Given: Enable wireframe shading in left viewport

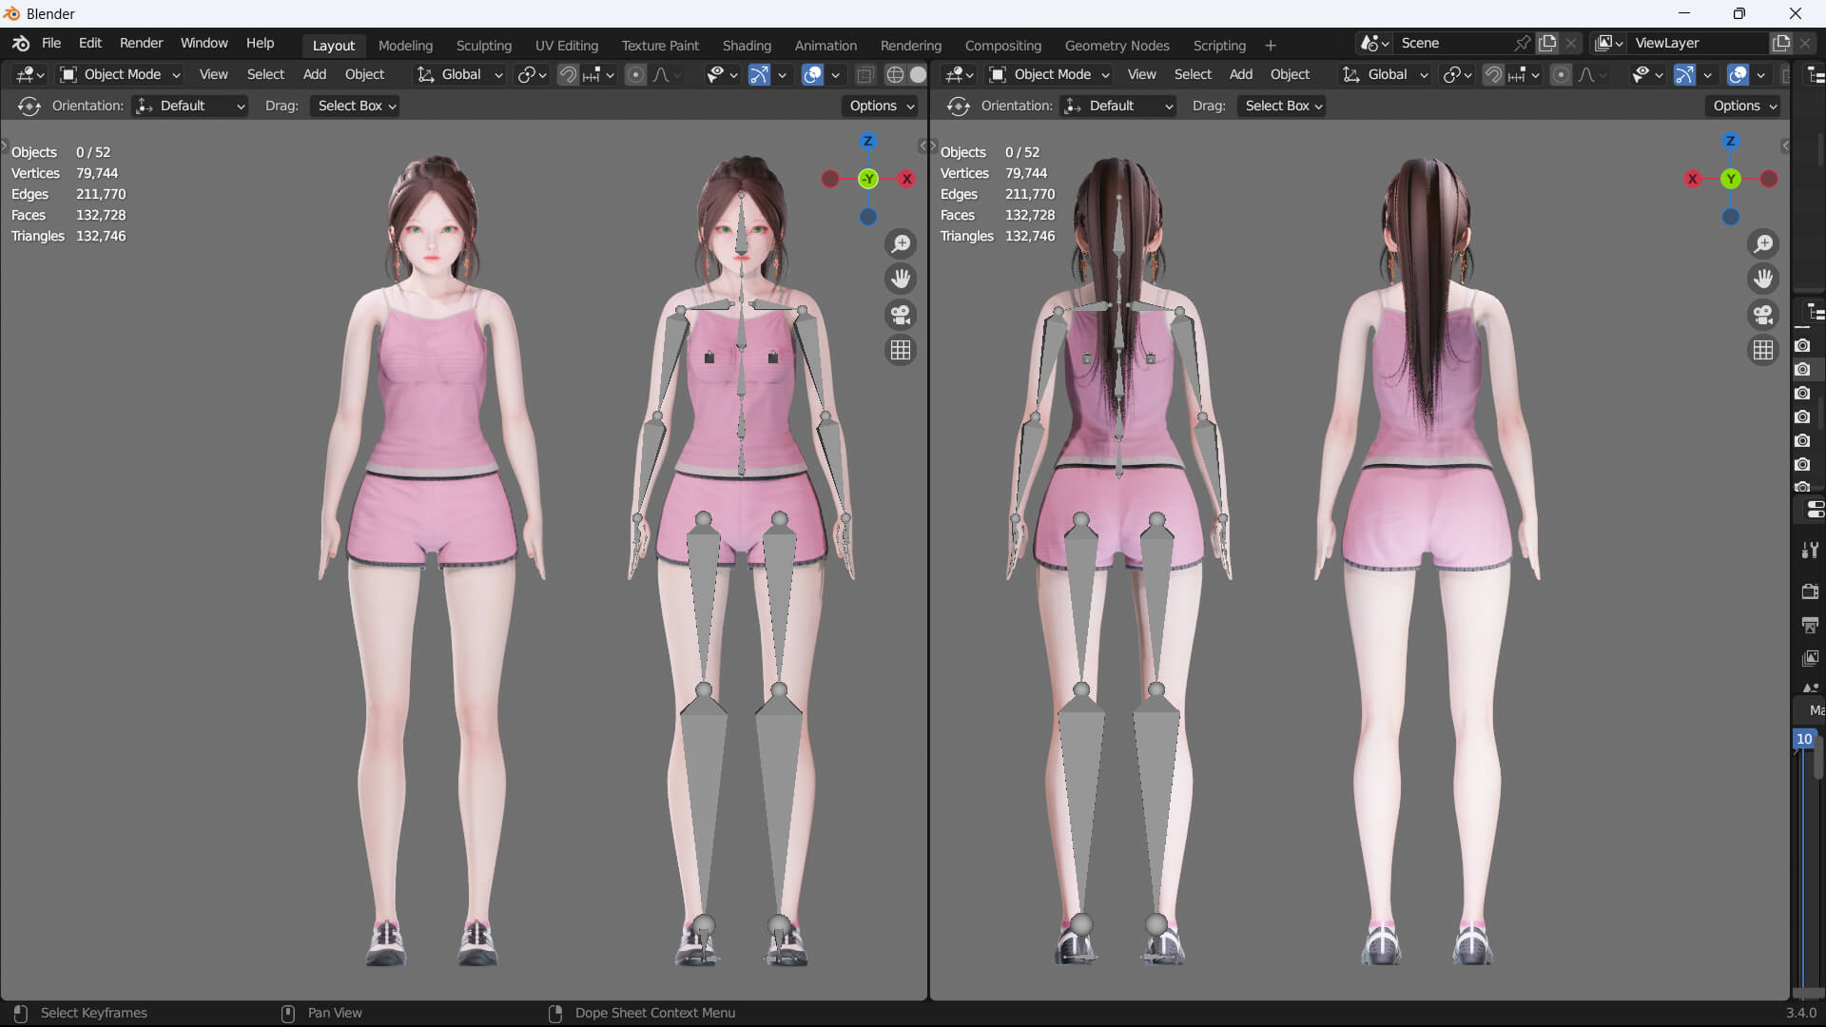Looking at the screenshot, I should pos(895,74).
